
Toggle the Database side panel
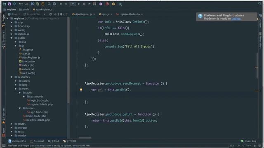tap(260, 21)
